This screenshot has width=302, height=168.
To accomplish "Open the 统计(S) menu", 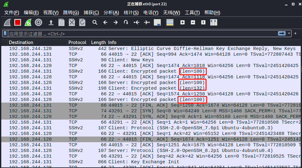I will (131, 13).
